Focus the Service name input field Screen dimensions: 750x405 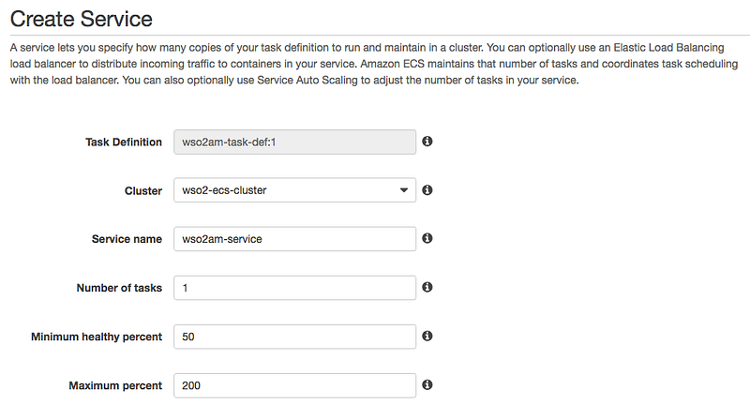pos(293,239)
